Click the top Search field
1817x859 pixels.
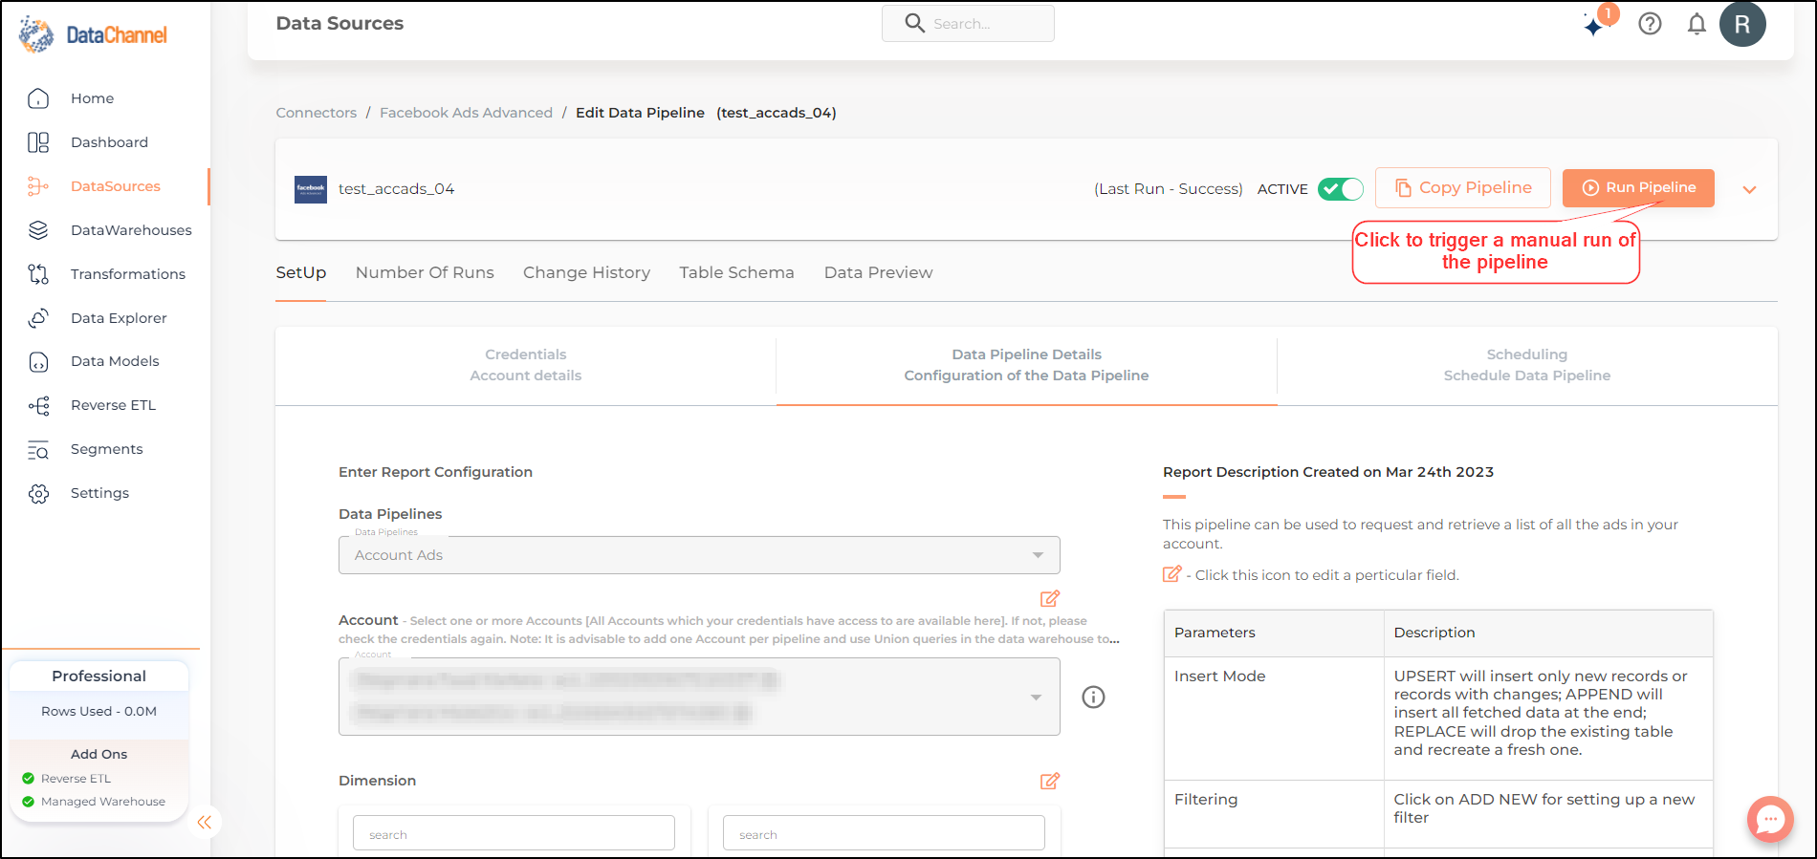pos(968,23)
